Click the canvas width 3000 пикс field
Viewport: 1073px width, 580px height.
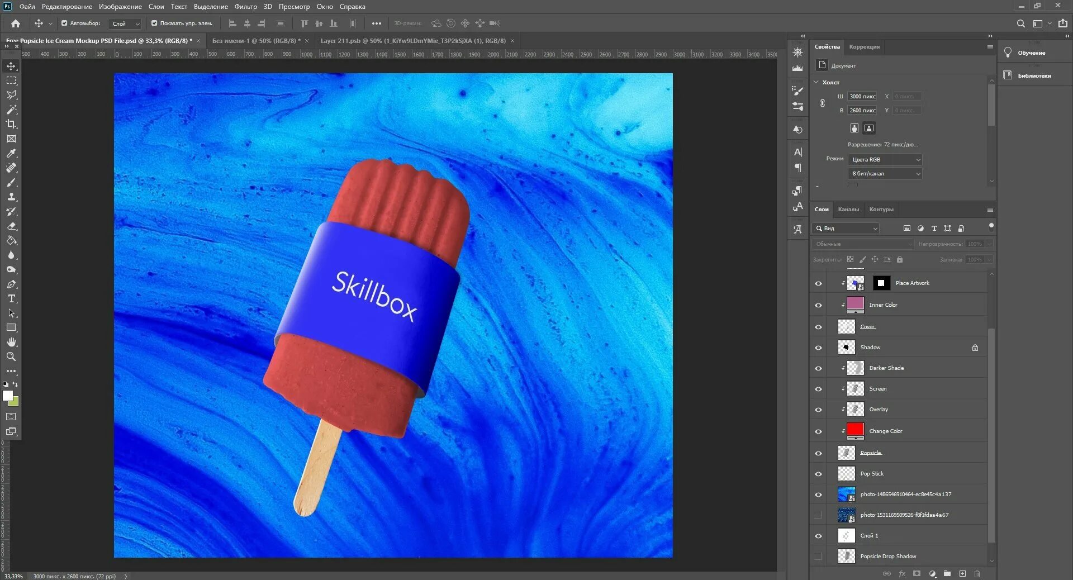(x=862, y=97)
